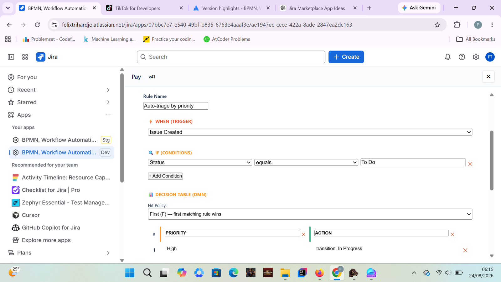
Task: Open the Jira help icon
Action: point(462,57)
